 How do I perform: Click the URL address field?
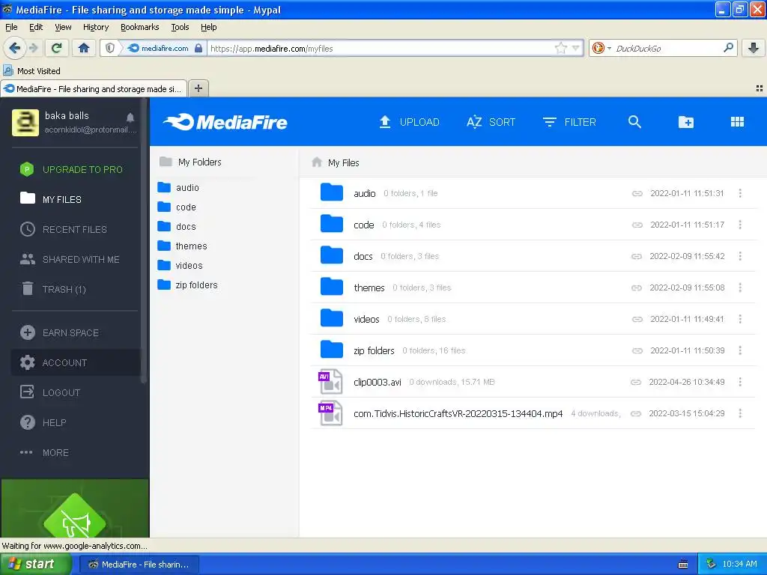tap(380, 49)
